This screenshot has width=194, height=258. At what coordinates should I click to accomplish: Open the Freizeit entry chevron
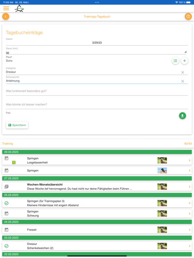click(189, 230)
